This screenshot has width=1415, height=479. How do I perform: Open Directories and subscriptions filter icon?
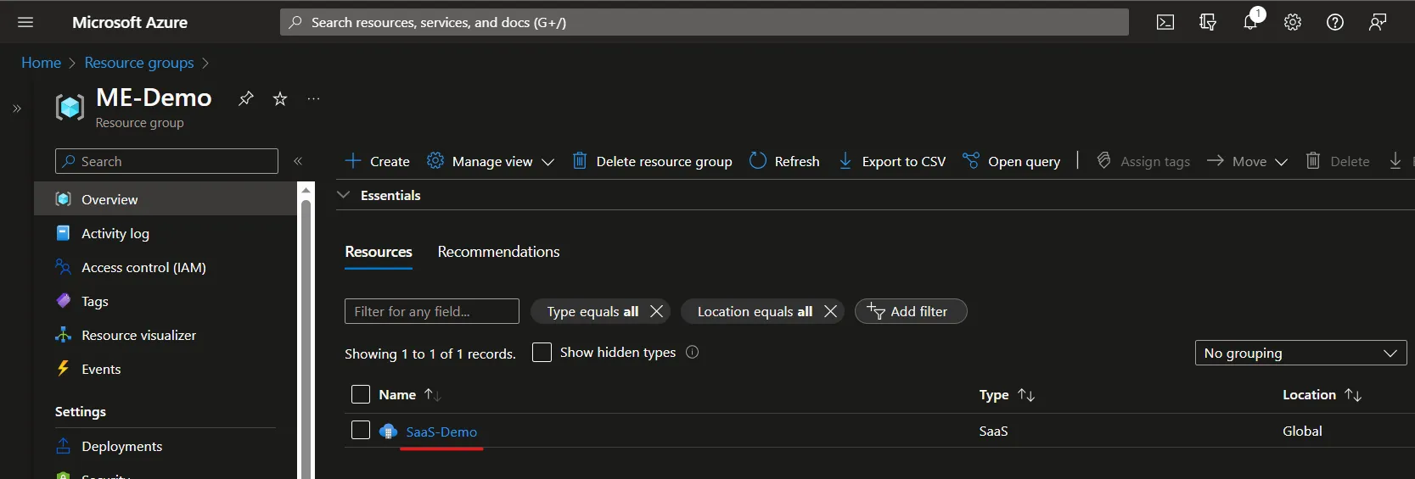click(1208, 22)
